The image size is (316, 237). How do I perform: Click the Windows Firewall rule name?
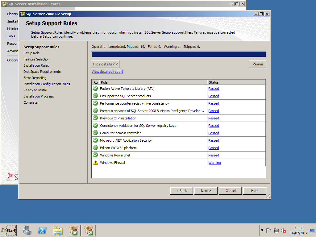[113, 163]
